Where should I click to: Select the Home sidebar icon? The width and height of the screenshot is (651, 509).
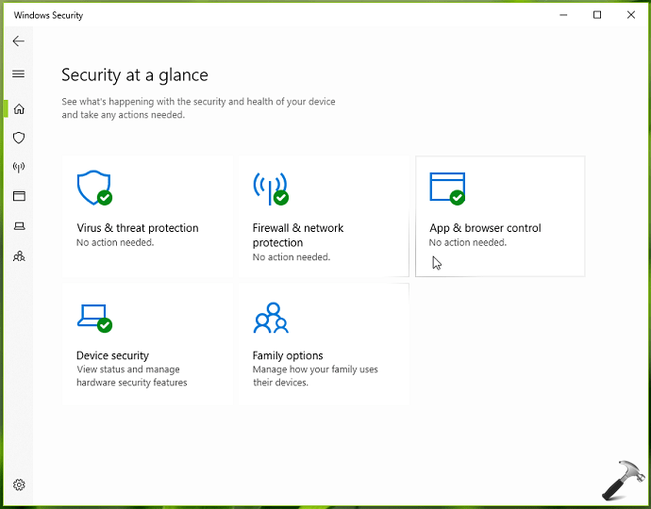[19, 109]
